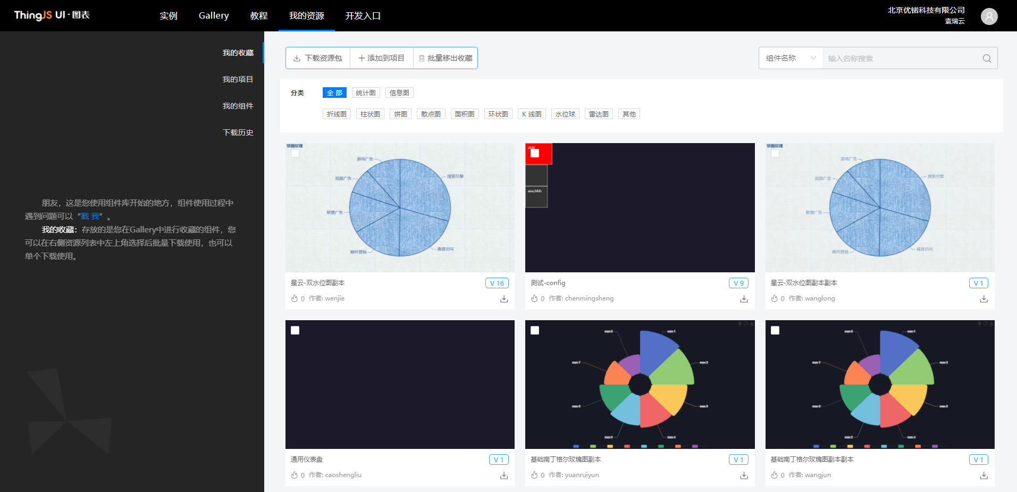Click the V 9 version badge
Image resolution: width=1017 pixels, height=492 pixels.
738,283
